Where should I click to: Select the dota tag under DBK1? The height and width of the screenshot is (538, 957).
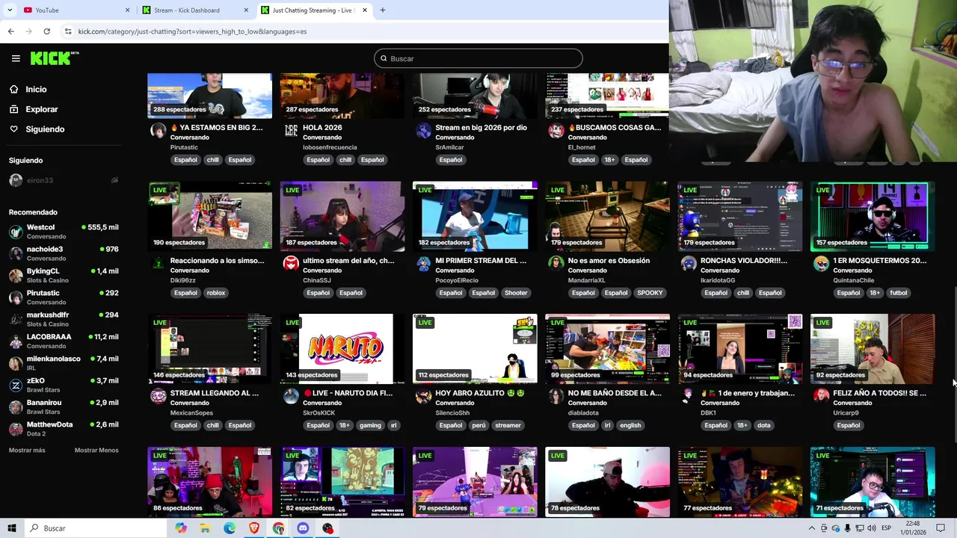763,425
